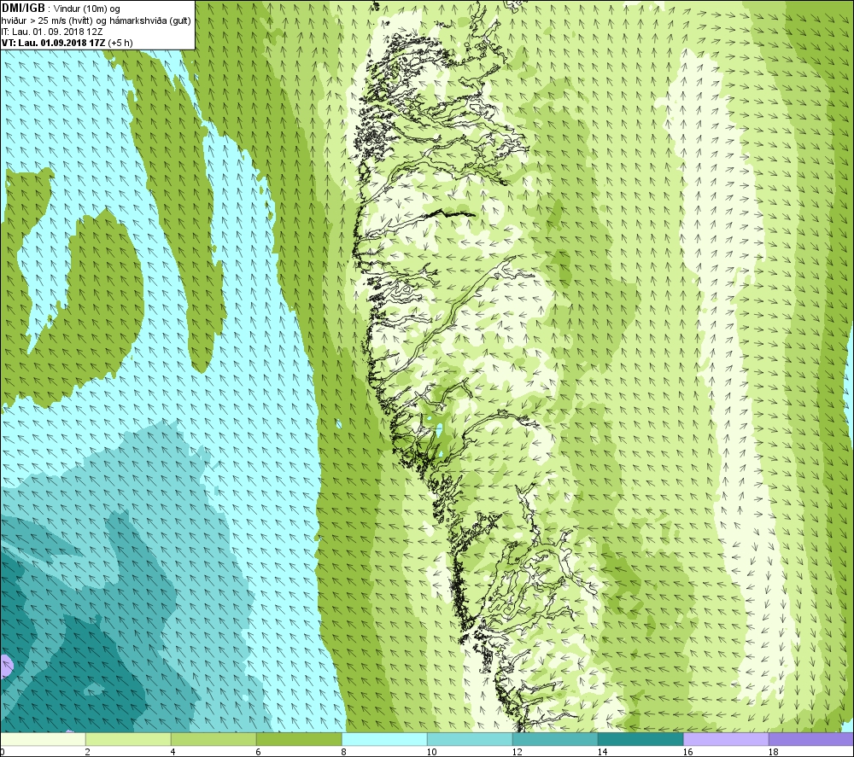
Task: Select the 'IT: Lau. 01. 09. 2018 12Z' line
Action: [52, 32]
